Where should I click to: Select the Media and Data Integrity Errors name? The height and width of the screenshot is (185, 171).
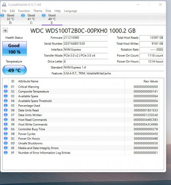click(x=38, y=148)
